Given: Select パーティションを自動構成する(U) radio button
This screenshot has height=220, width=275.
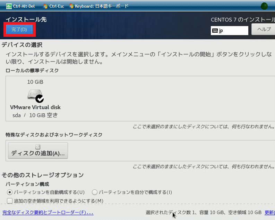Looking at the screenshot, I should point(10,192).
